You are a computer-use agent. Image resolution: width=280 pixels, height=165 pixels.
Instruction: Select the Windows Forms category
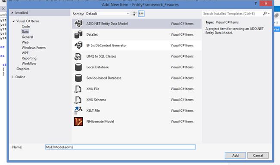[34, 48]
